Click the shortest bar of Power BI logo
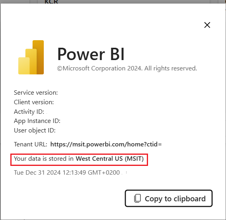Viewport: 226px width, 220px height. (24, 66)
